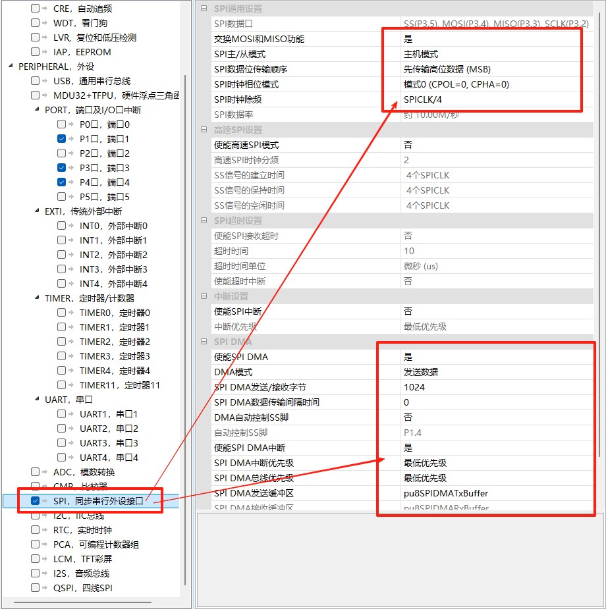Click the SPI数据口 property row
Viewport: 606px width, 609px height.
pos(402,24)
